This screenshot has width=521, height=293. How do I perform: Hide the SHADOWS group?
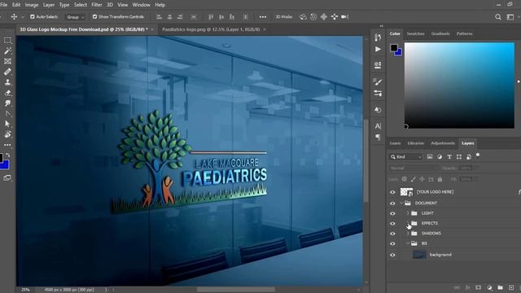[392, 234]
